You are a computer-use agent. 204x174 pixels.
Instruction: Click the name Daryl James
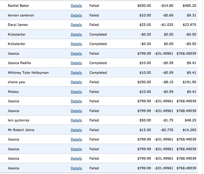(x=18, y=25)
